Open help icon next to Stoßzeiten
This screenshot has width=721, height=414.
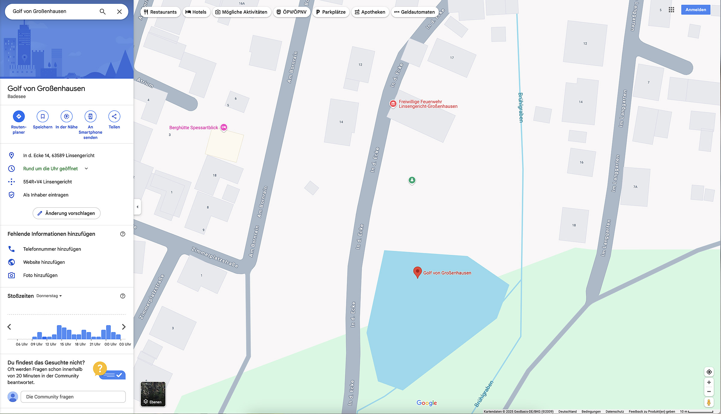(x=123, y=296)
